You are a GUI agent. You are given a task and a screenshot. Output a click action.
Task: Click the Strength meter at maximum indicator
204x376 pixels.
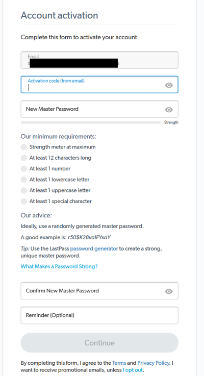24,147
